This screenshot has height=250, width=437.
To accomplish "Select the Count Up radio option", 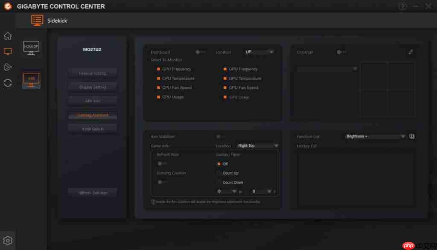I will [x=219, y=173].
